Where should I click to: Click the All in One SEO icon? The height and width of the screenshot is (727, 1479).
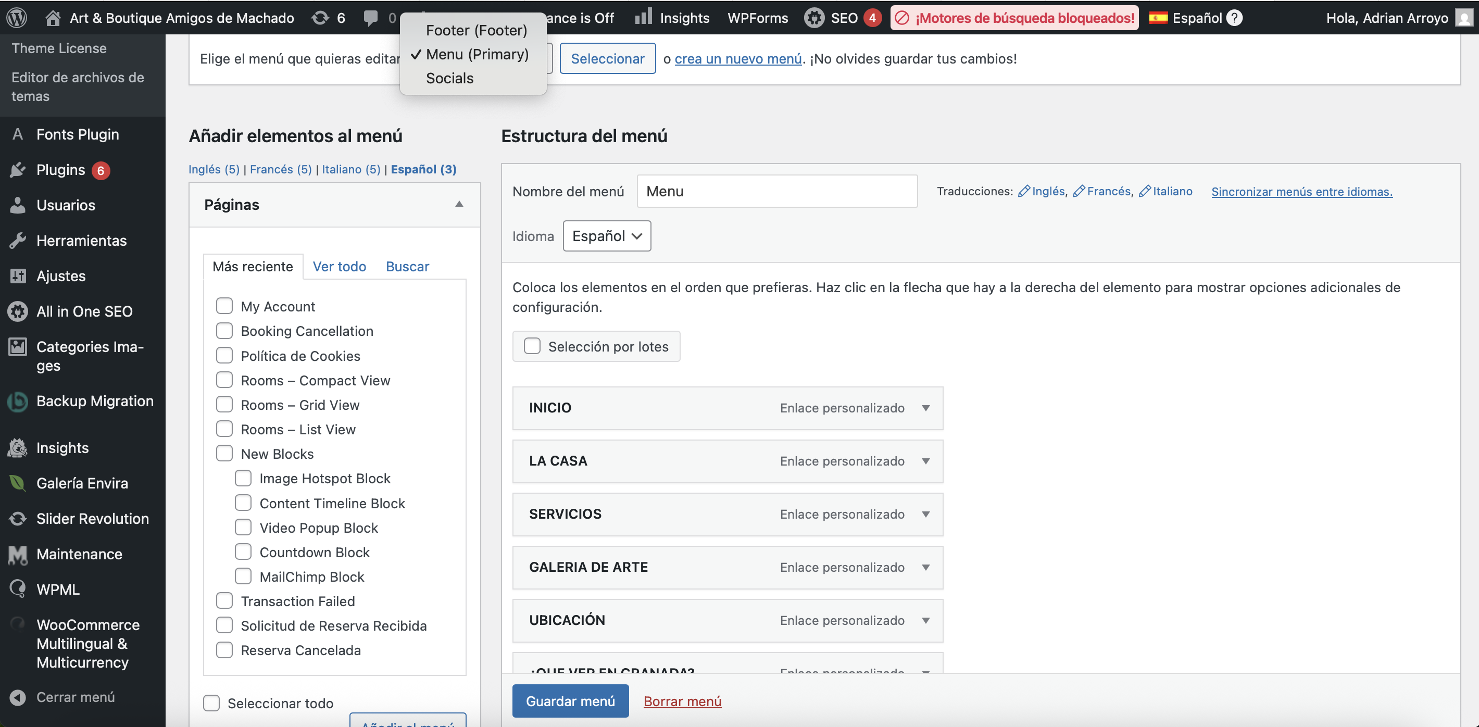coord(18,311)
